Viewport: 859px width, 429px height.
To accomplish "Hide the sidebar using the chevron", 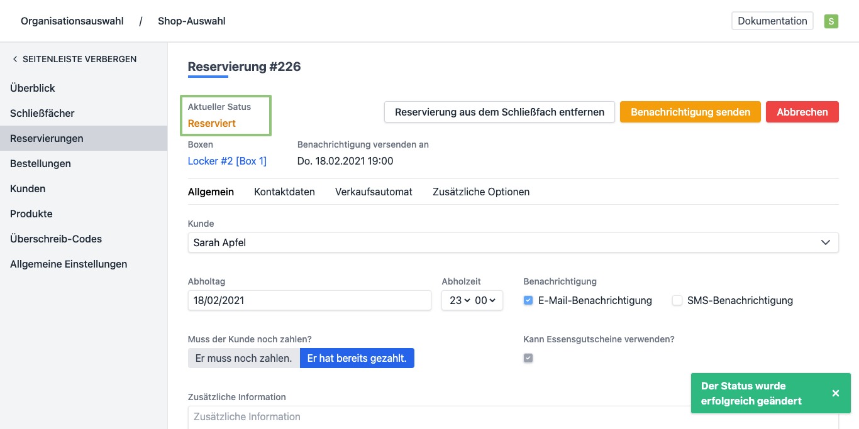I will [x=15, y=59].
